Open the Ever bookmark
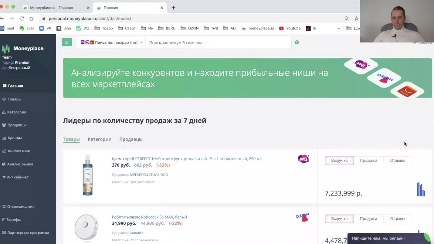 [27, 28]
